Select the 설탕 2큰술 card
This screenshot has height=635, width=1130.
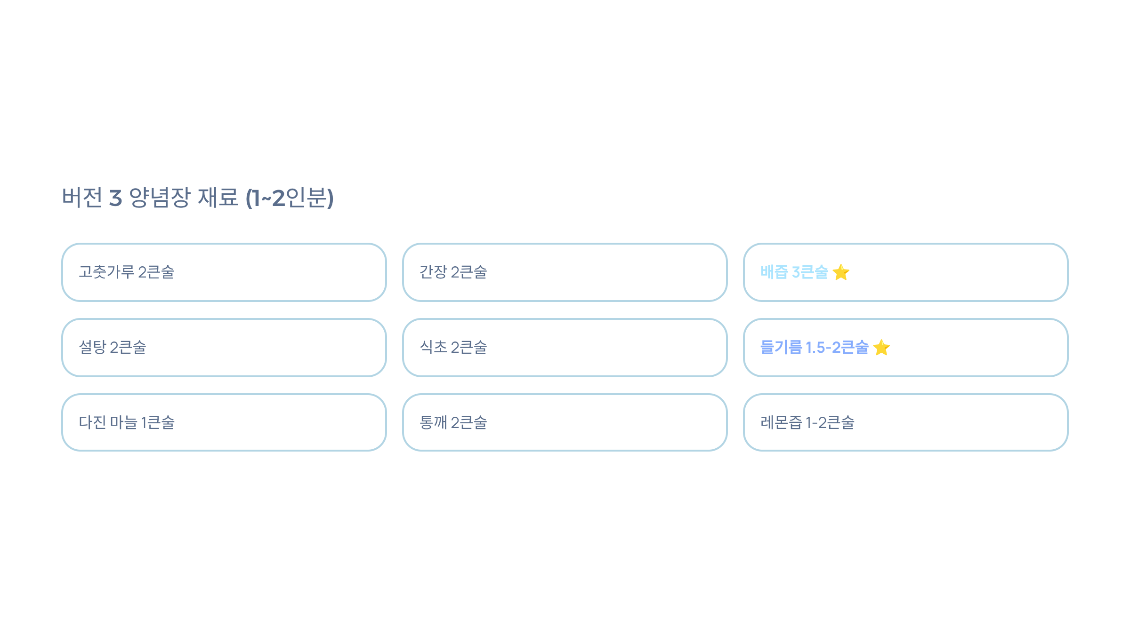point(224,348)
